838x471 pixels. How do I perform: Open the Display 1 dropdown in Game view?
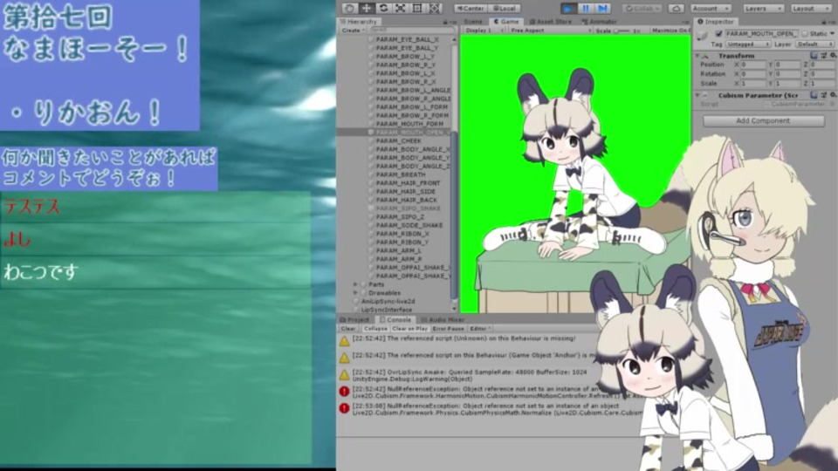pos(484,31)
